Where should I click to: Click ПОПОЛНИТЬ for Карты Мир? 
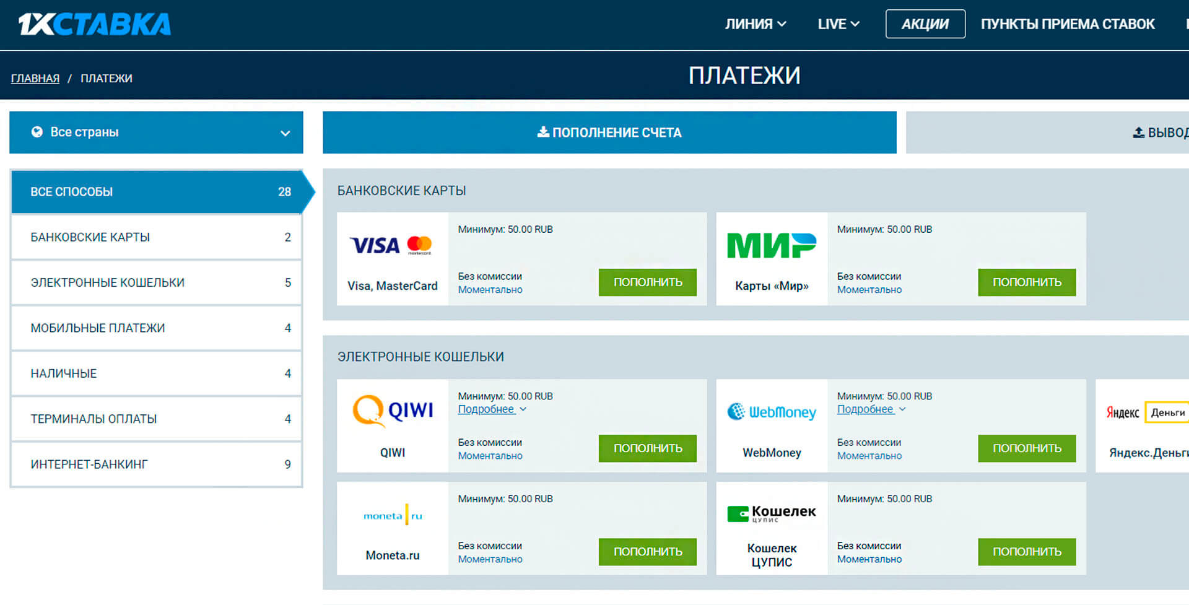pyautogui.click(x=1027, y=282)
